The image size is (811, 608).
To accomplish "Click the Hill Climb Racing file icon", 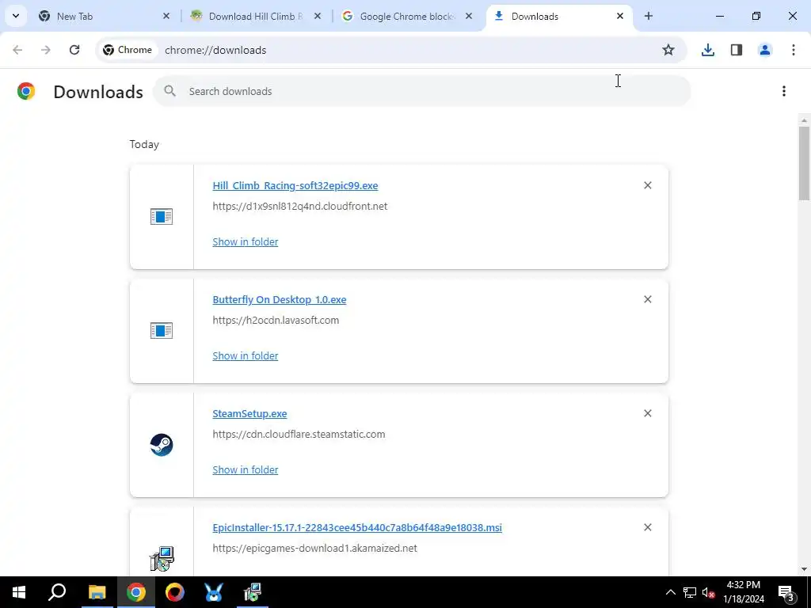I will (x=162, y=217).
